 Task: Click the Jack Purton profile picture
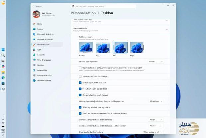[37, 14]
